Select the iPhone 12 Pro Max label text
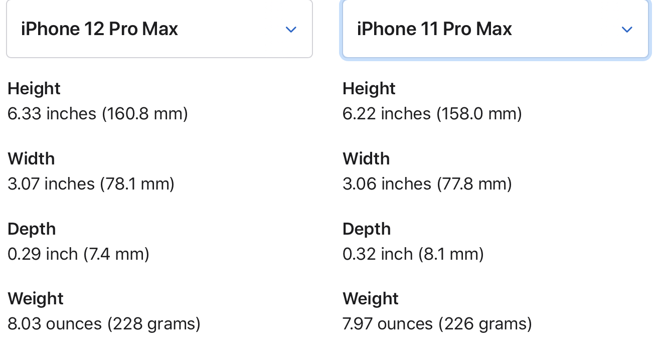Image resolution: width=654 pixels, height=360 pixels. pyautogui.click(x=99, y=29)
